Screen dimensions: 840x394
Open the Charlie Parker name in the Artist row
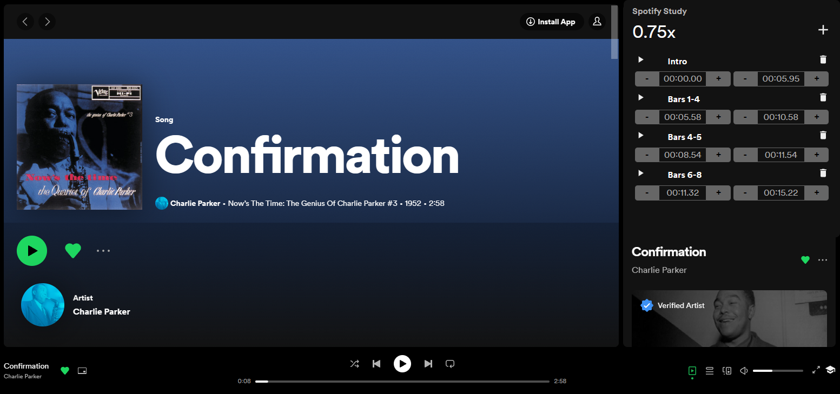pos(102,311)
